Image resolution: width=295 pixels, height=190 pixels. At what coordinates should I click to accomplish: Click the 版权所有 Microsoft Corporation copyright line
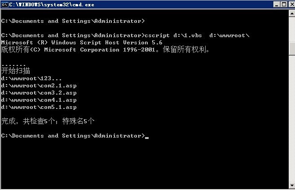click(x=106, y=50)
